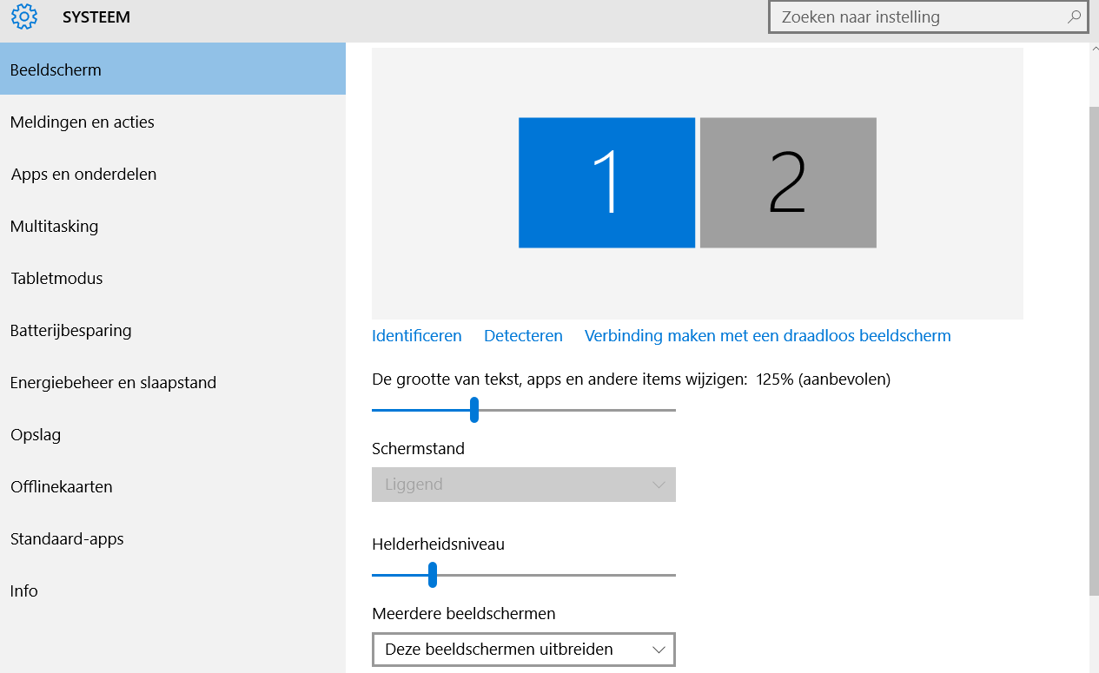The image size is (1099, 673).
Task: Open Offlinekaarten section
Action: pos(173,486)
